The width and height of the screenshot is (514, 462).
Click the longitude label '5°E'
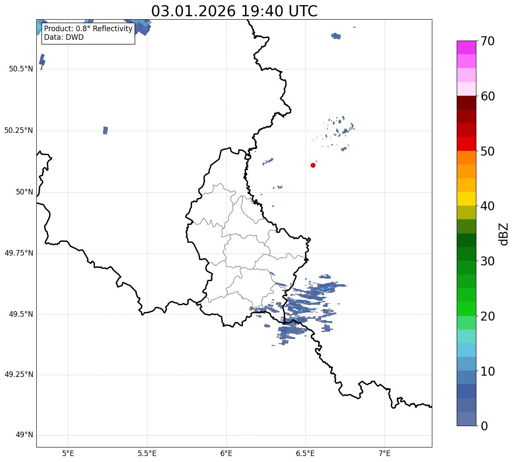click(68, 453)
